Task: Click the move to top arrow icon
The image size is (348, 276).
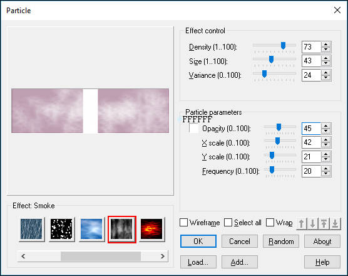Action: point(324,224)
